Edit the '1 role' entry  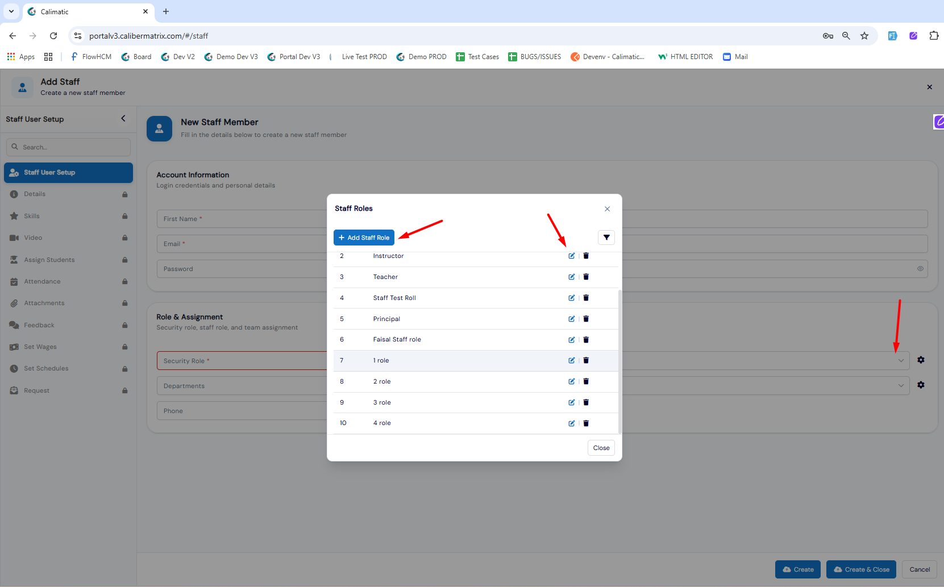[x=571, y=360]
